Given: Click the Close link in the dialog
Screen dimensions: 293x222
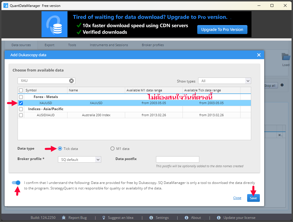Looking at the screenshot, I should [237, 198].
